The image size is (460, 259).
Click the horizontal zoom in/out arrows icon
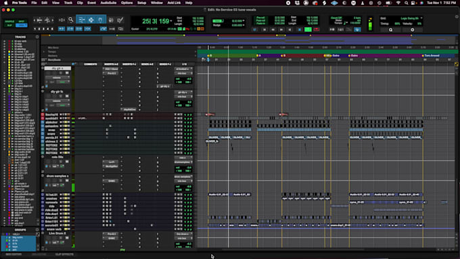click(62, 20)
